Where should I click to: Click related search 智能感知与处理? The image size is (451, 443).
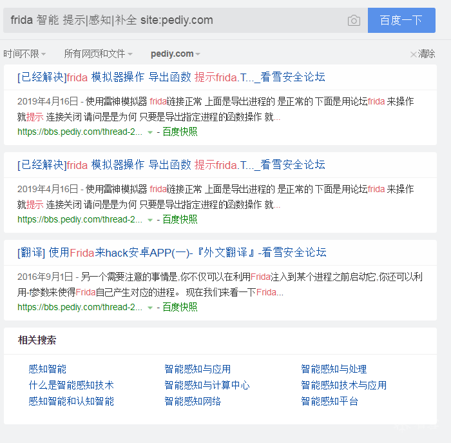pyautogui.click(x=334, y=369)
